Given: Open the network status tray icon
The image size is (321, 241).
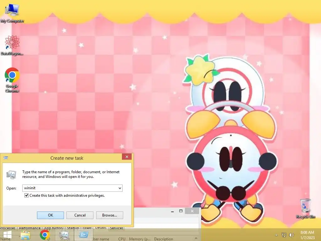Looking at the screenshot, I should (284, 235).
